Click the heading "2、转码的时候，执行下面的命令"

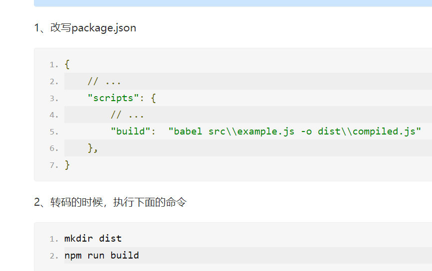tap(110, 202)
